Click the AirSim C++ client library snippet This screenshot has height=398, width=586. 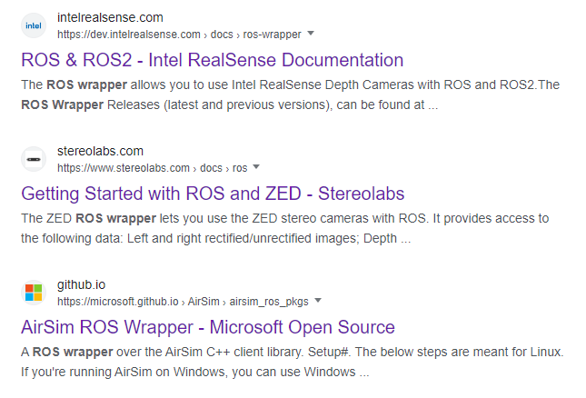point(293,362)
